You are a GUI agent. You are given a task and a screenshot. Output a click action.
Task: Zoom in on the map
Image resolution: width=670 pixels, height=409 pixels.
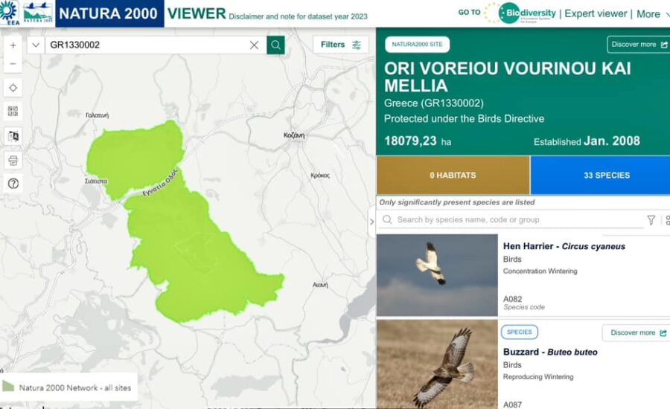click(13, 45)
